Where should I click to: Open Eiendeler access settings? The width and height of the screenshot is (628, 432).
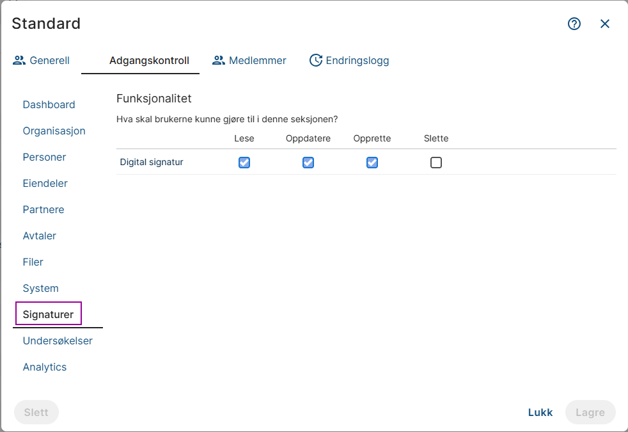[x=45, y=184]
